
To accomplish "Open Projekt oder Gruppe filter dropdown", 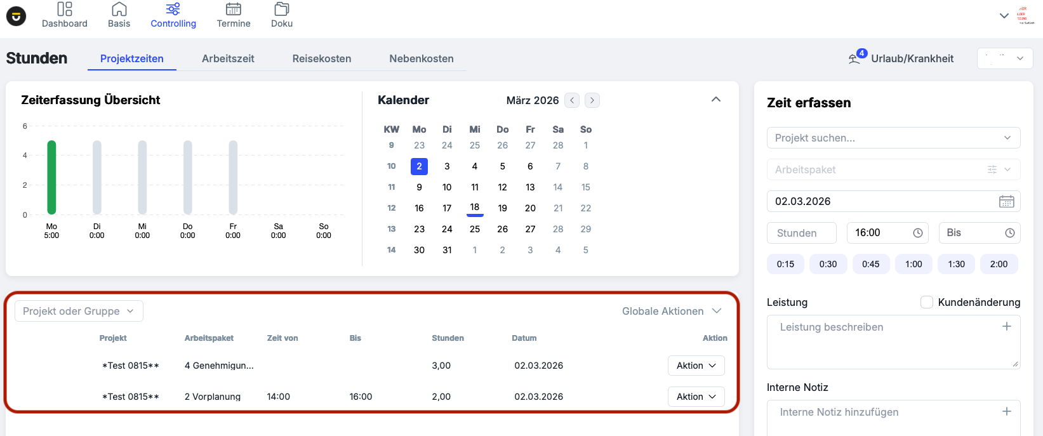I will click(79, 311).
